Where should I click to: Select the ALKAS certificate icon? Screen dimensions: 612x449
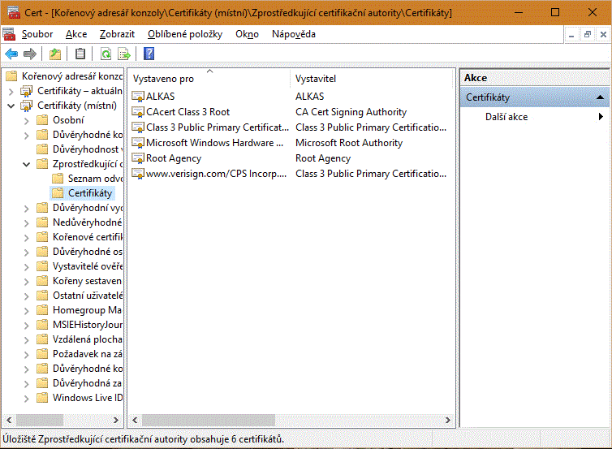coord(138,97)
